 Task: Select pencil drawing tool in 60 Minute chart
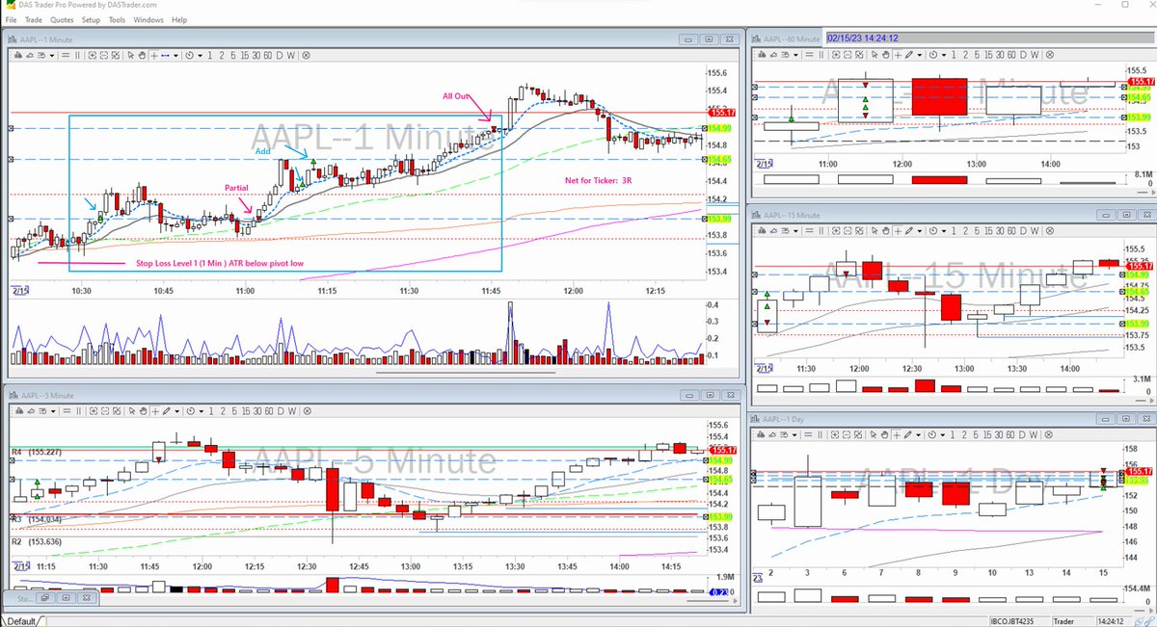(908, 56)
